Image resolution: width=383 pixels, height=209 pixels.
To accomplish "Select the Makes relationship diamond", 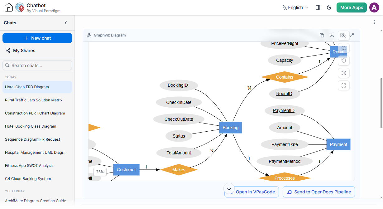I will 179,170.
